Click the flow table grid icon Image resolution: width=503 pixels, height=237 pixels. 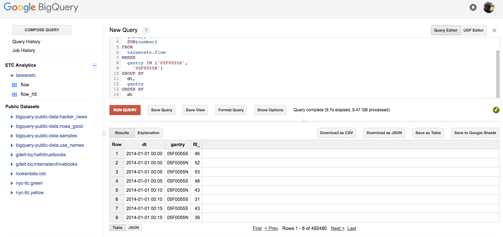click(x=14, y=85)
